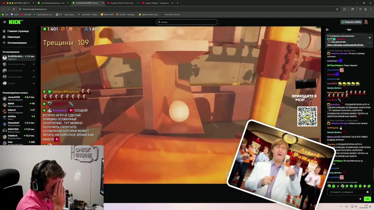374x210 pixels.
Task: Open the hamburger sidebar menu
Action: (4, 22)
